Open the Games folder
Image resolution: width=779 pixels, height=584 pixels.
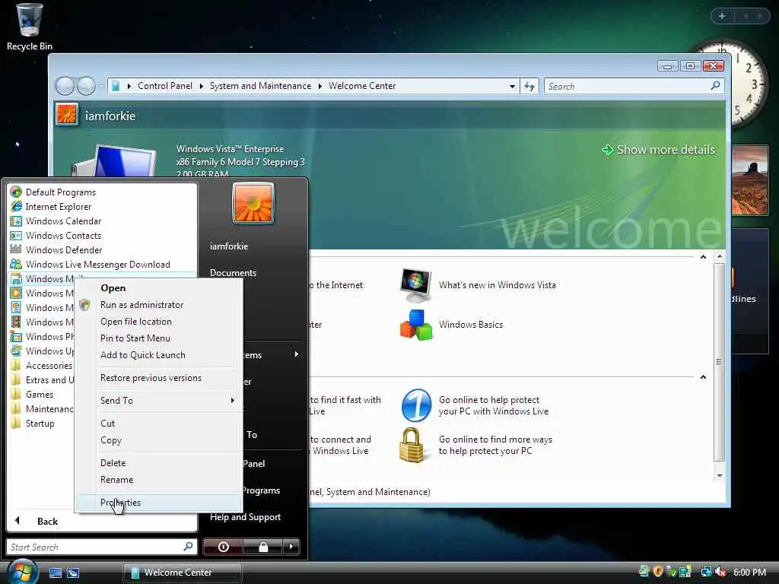(x=40, y=394)
